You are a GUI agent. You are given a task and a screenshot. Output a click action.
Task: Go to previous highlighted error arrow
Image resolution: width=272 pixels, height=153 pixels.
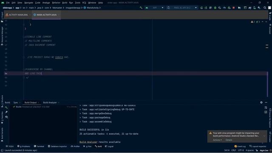(263, 22)
